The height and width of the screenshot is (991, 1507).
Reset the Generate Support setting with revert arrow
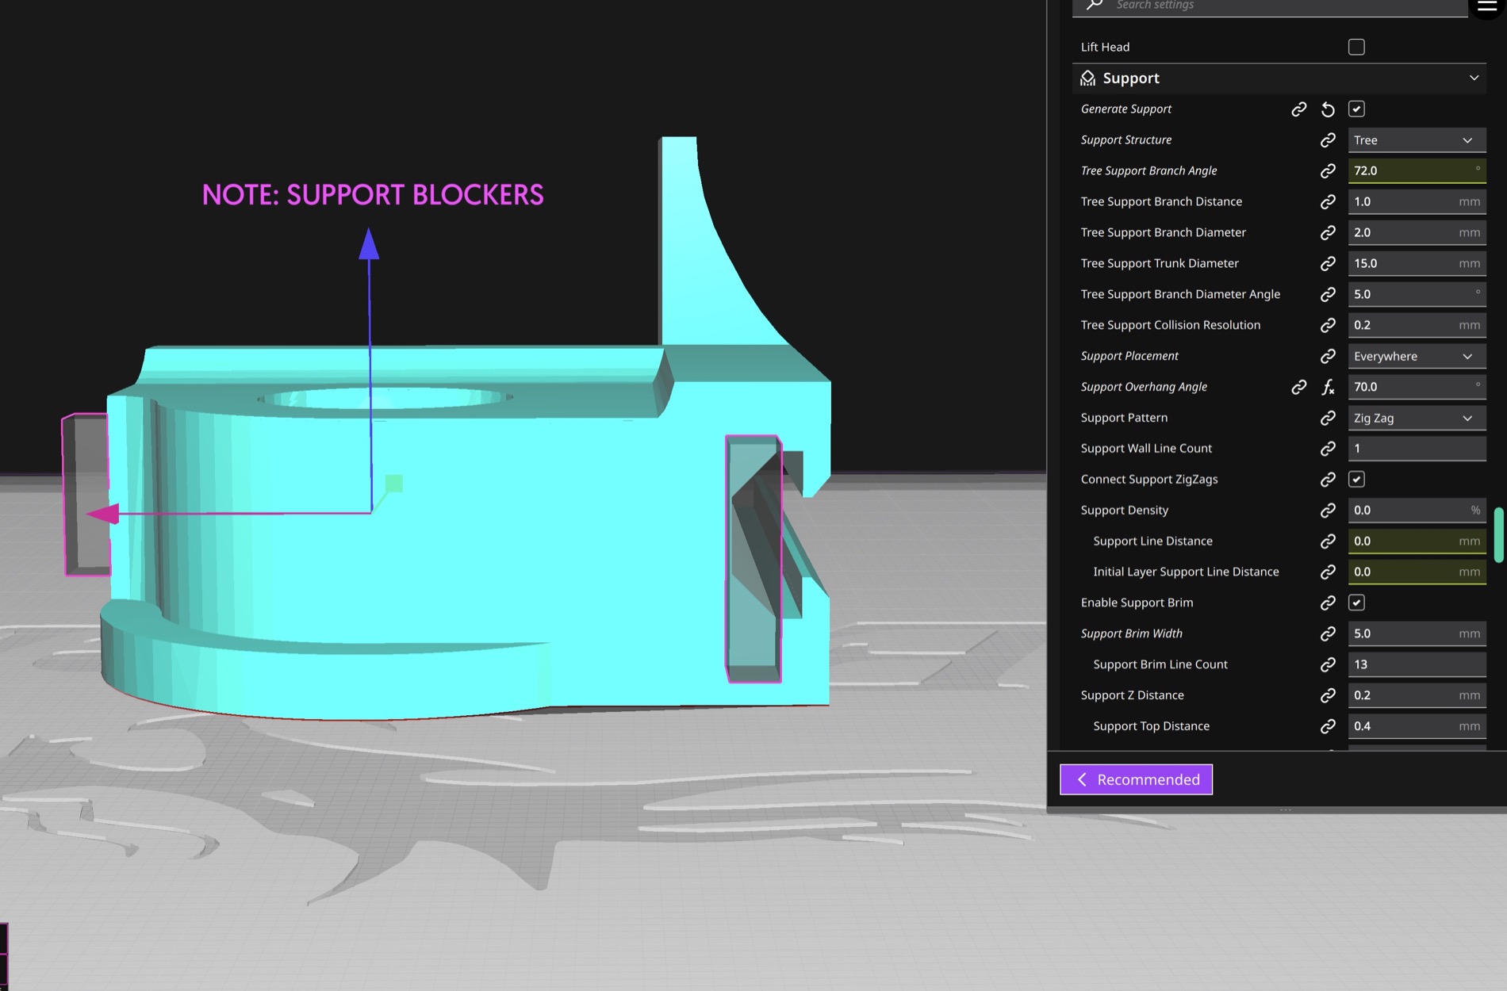(1328, 109)
